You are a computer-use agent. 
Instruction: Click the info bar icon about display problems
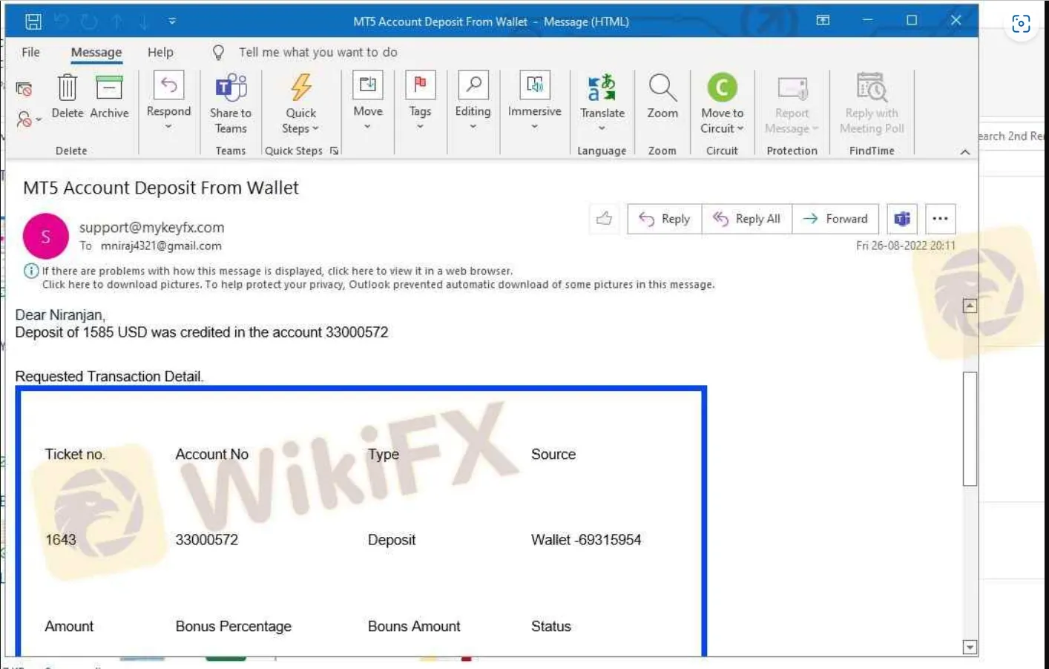tap(31, 271)
